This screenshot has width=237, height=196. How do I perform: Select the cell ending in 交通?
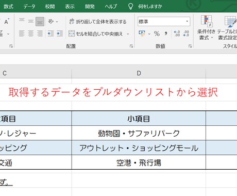pos(36,162)
